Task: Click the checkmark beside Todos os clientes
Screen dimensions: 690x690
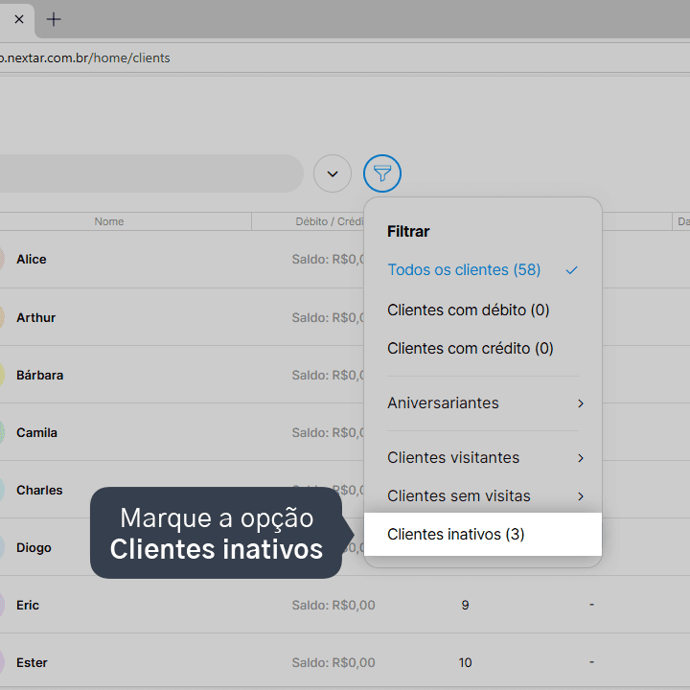Action: click(x=571, y=270)
